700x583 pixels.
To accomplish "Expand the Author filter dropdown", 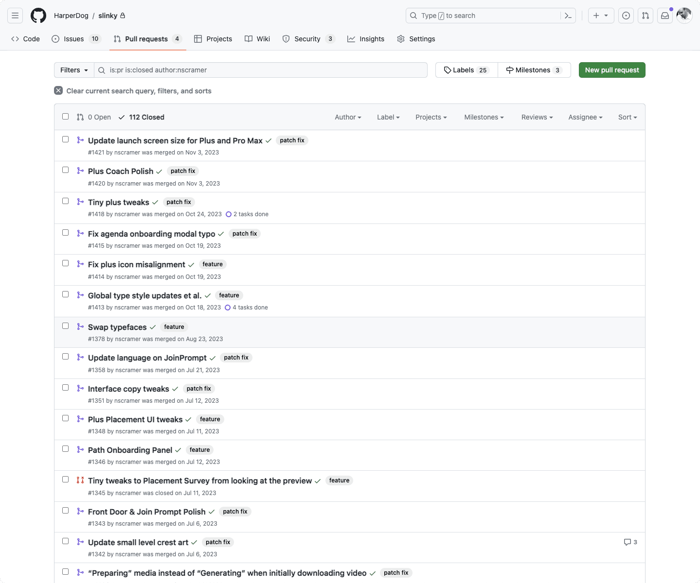I will 348,117.
